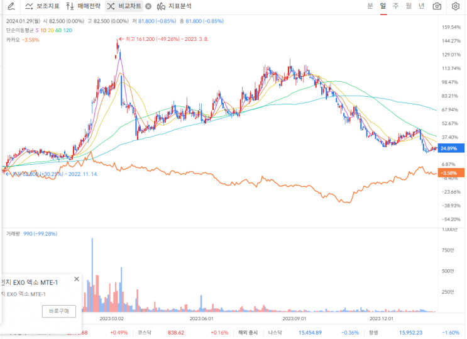Open 지표분석 indicator analysis
The image size is (467, 339).
click(x=174, y=6)
